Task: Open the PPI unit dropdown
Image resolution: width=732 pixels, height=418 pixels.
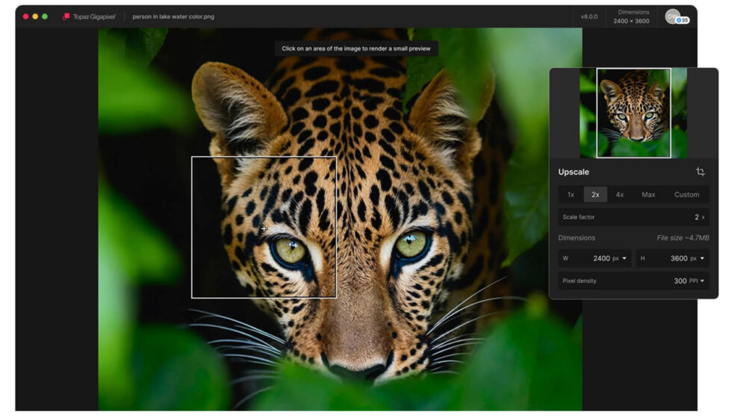Action: (x=696, y=281)
